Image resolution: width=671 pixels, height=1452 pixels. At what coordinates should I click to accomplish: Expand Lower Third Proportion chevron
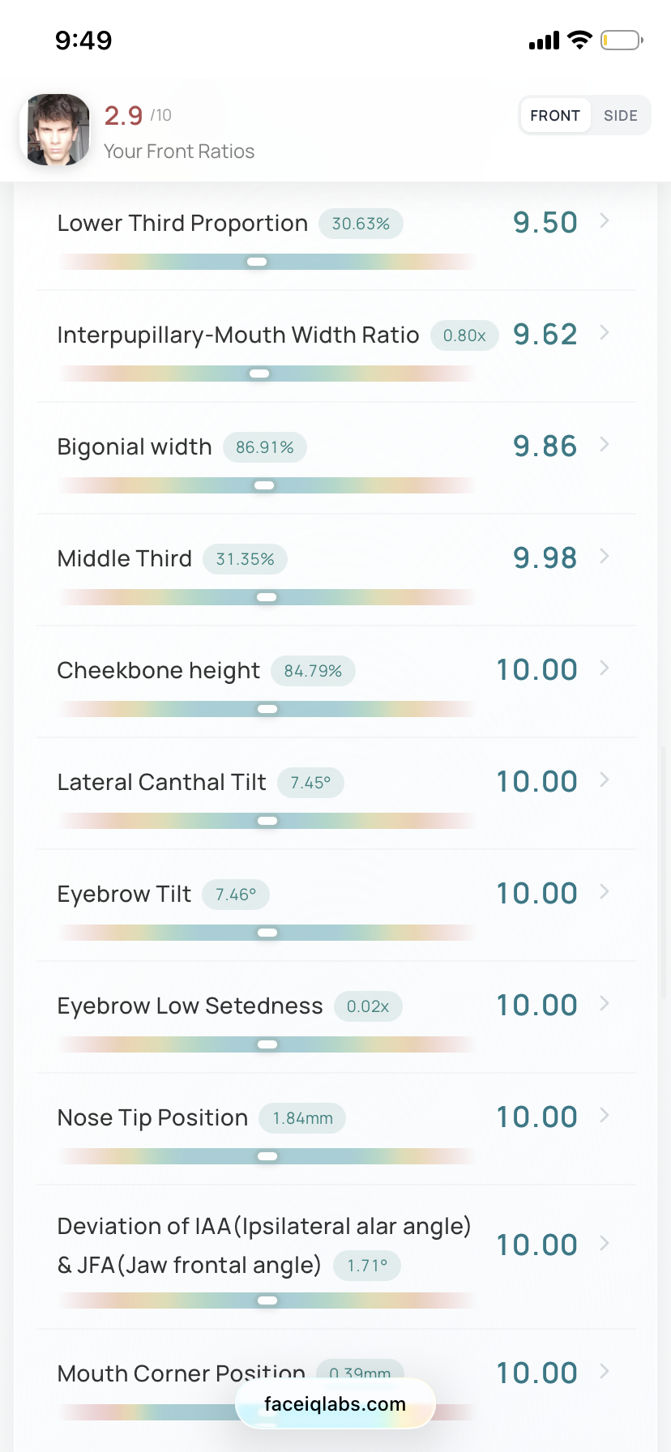point(605,220)
